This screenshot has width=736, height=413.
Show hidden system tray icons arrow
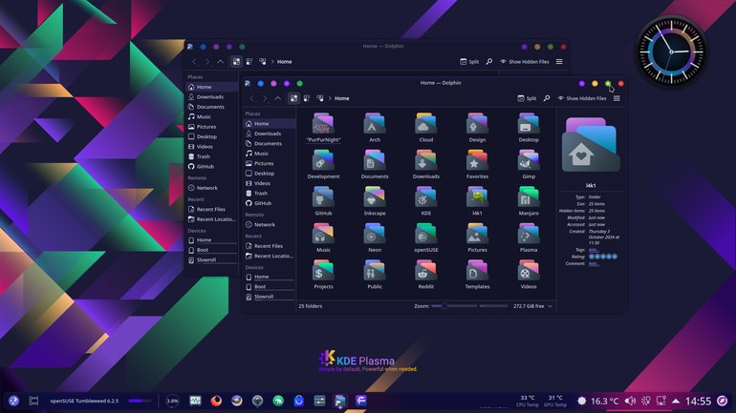point(676,401)
